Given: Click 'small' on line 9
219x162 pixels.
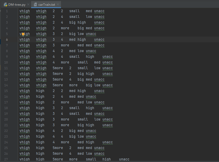Looking at the screenshot, I should click(74, 57).
